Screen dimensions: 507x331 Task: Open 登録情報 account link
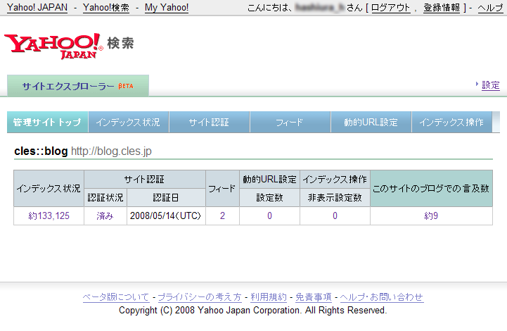point(442,8)
